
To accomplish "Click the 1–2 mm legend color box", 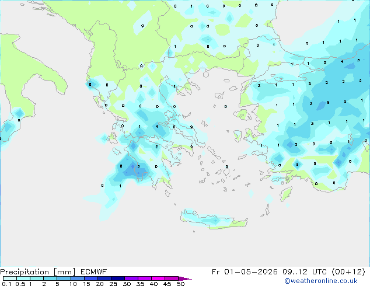I will (x=37, y=278).
